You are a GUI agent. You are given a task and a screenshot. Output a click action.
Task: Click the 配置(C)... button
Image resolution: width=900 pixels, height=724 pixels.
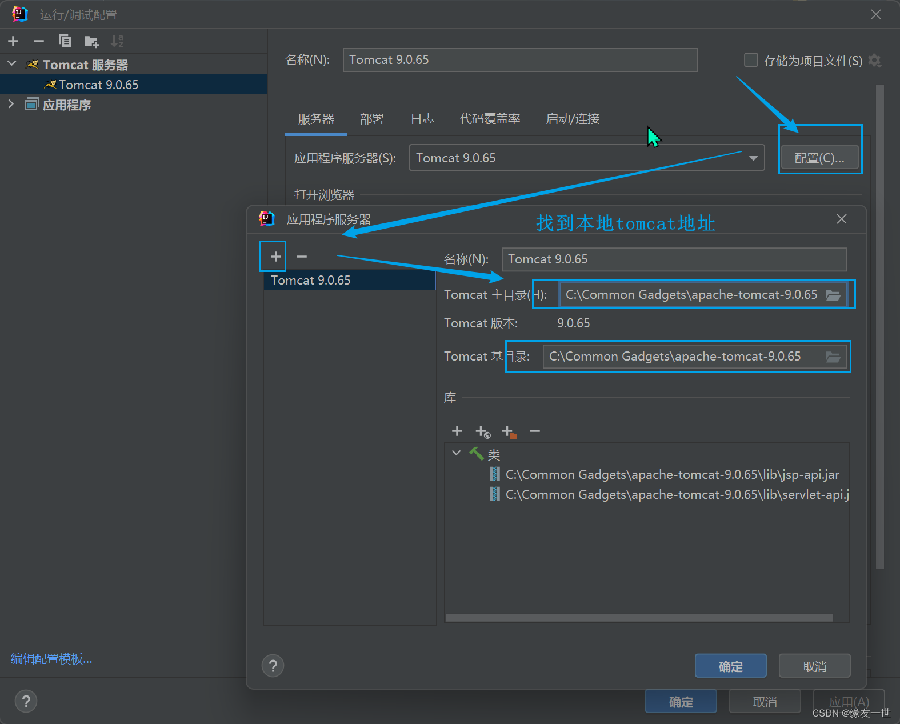(x=819, y=158)
